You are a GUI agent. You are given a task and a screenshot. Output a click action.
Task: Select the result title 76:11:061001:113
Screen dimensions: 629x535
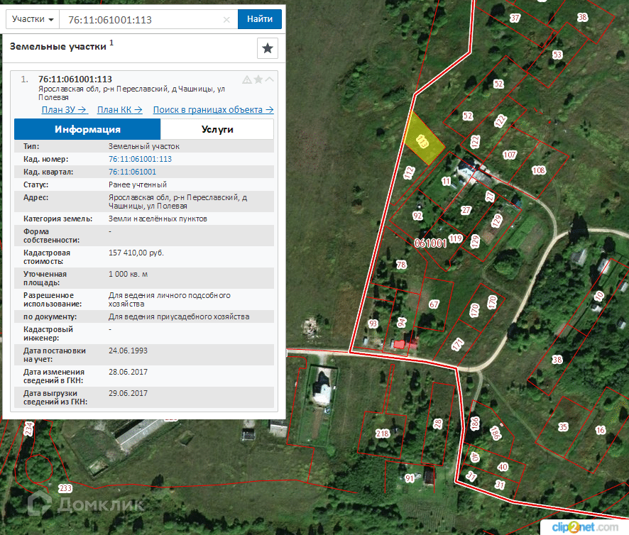click(x=75, y=79)
